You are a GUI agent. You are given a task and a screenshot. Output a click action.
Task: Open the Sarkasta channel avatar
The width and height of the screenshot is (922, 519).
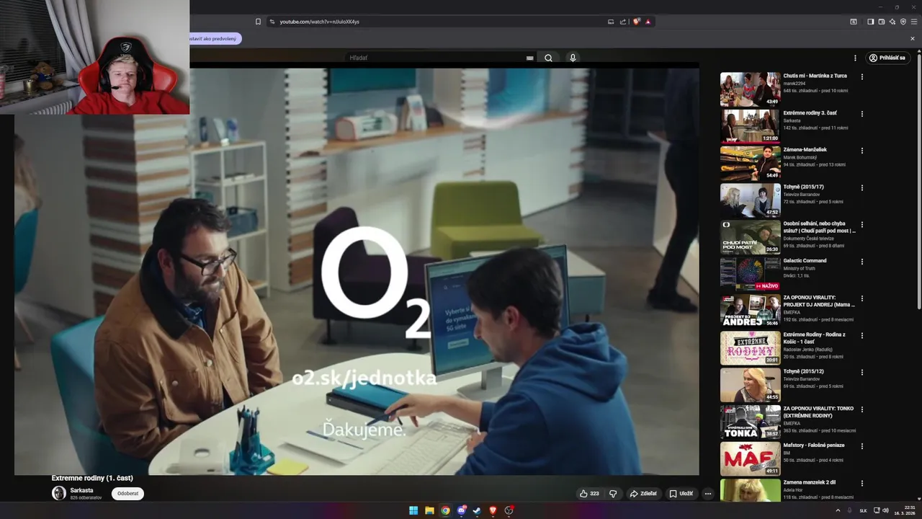tap(59, 493)
